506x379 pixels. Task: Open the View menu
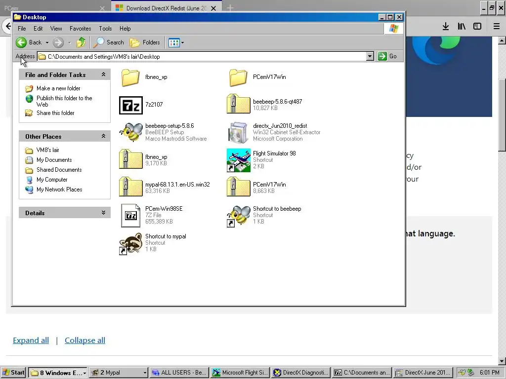(x=56, y=29)
